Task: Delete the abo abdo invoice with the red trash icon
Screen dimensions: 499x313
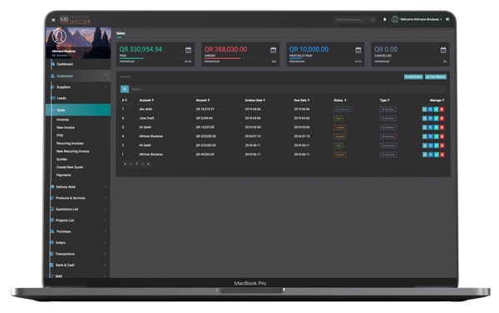Action: (x=442, y=110)
